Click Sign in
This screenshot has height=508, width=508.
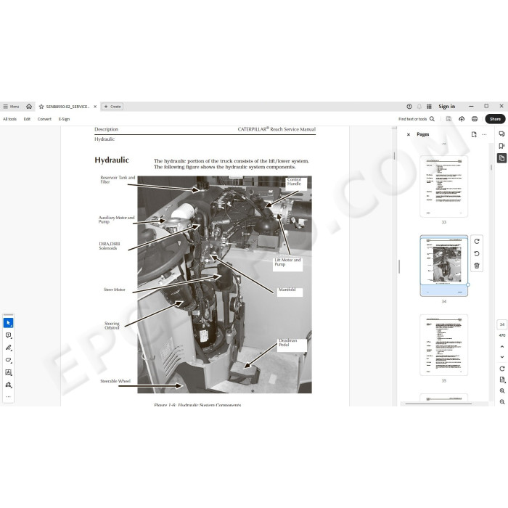point(447,106)
